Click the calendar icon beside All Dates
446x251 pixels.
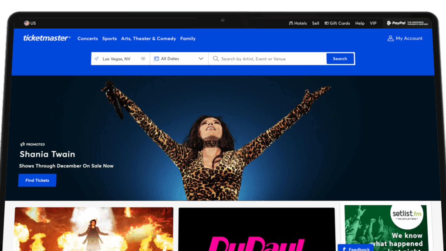[156, 59]
